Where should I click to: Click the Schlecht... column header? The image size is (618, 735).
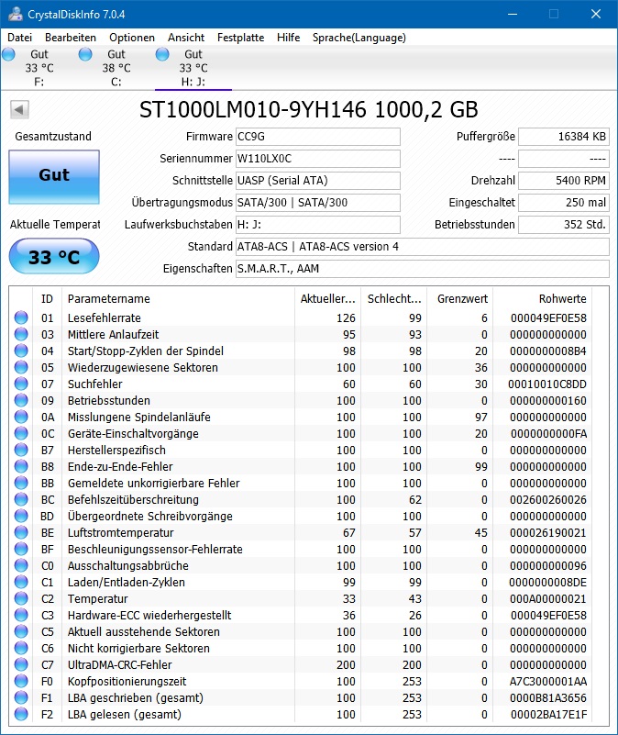pyautogui.click(x=394, y=298)
